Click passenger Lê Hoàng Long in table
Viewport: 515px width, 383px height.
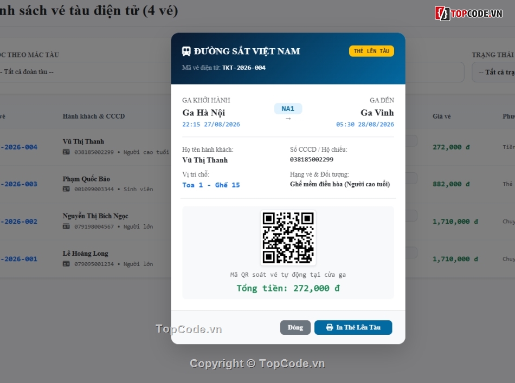tap(86, 254)
